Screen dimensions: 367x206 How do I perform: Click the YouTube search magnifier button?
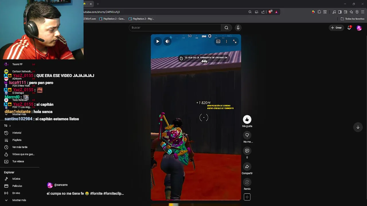tap(227, 28)
